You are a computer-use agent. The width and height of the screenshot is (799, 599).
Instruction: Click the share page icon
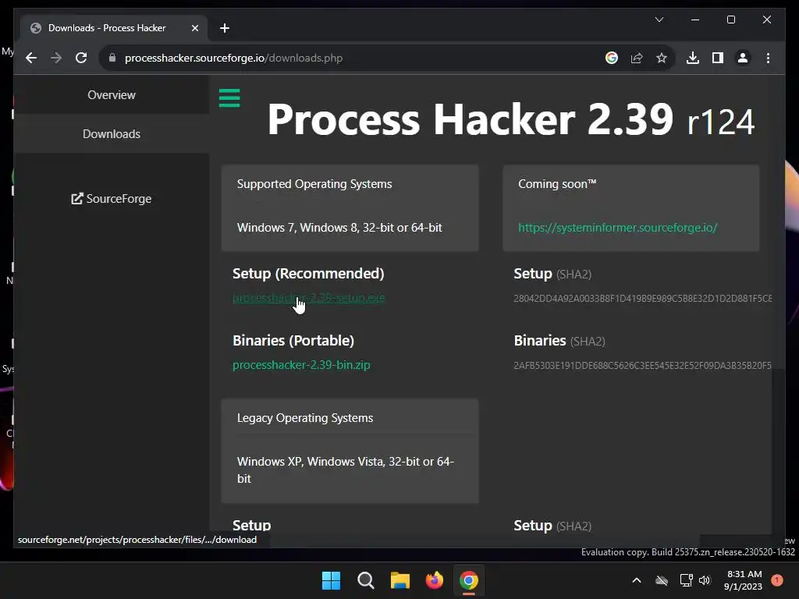click(637, 58)
